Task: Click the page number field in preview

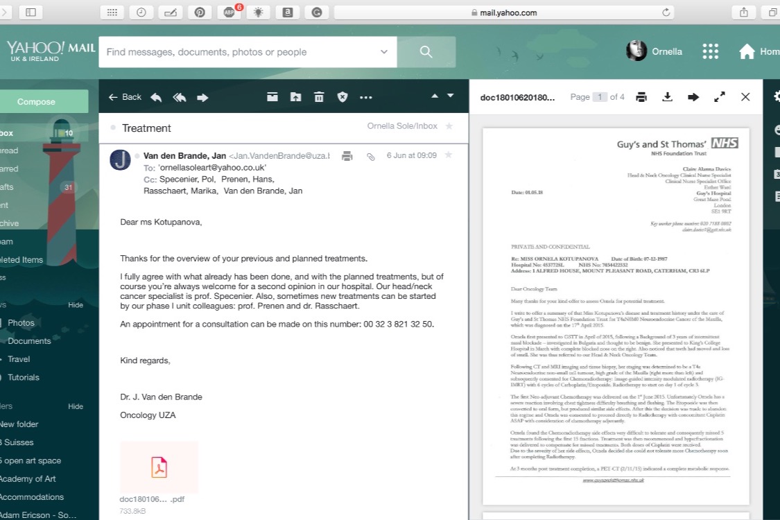Action: pos(600,97)
